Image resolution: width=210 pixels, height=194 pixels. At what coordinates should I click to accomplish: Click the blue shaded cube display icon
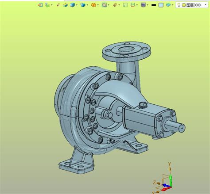[x=72, y=5]
